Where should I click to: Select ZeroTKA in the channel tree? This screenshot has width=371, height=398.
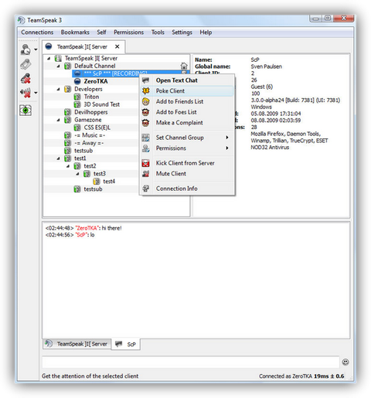96,81
